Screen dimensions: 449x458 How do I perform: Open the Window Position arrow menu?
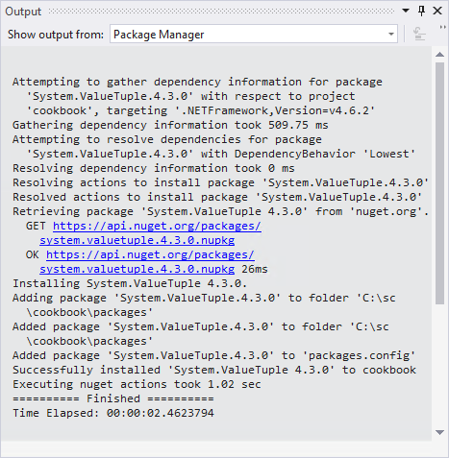pyautogui.click(x=406, y=11)
